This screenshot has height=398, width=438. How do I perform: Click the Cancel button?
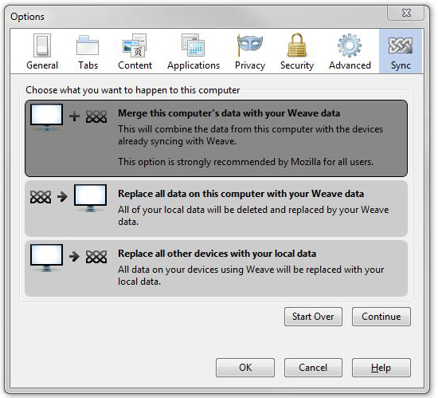click(x=313, y=368)
